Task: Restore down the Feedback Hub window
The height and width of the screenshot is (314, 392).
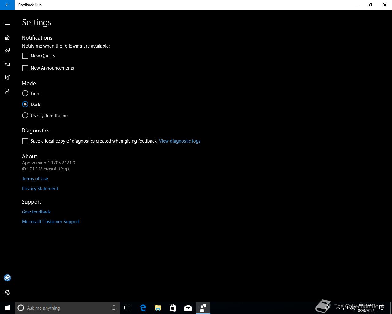Action: pyautogui.click(x=371, y=5)
